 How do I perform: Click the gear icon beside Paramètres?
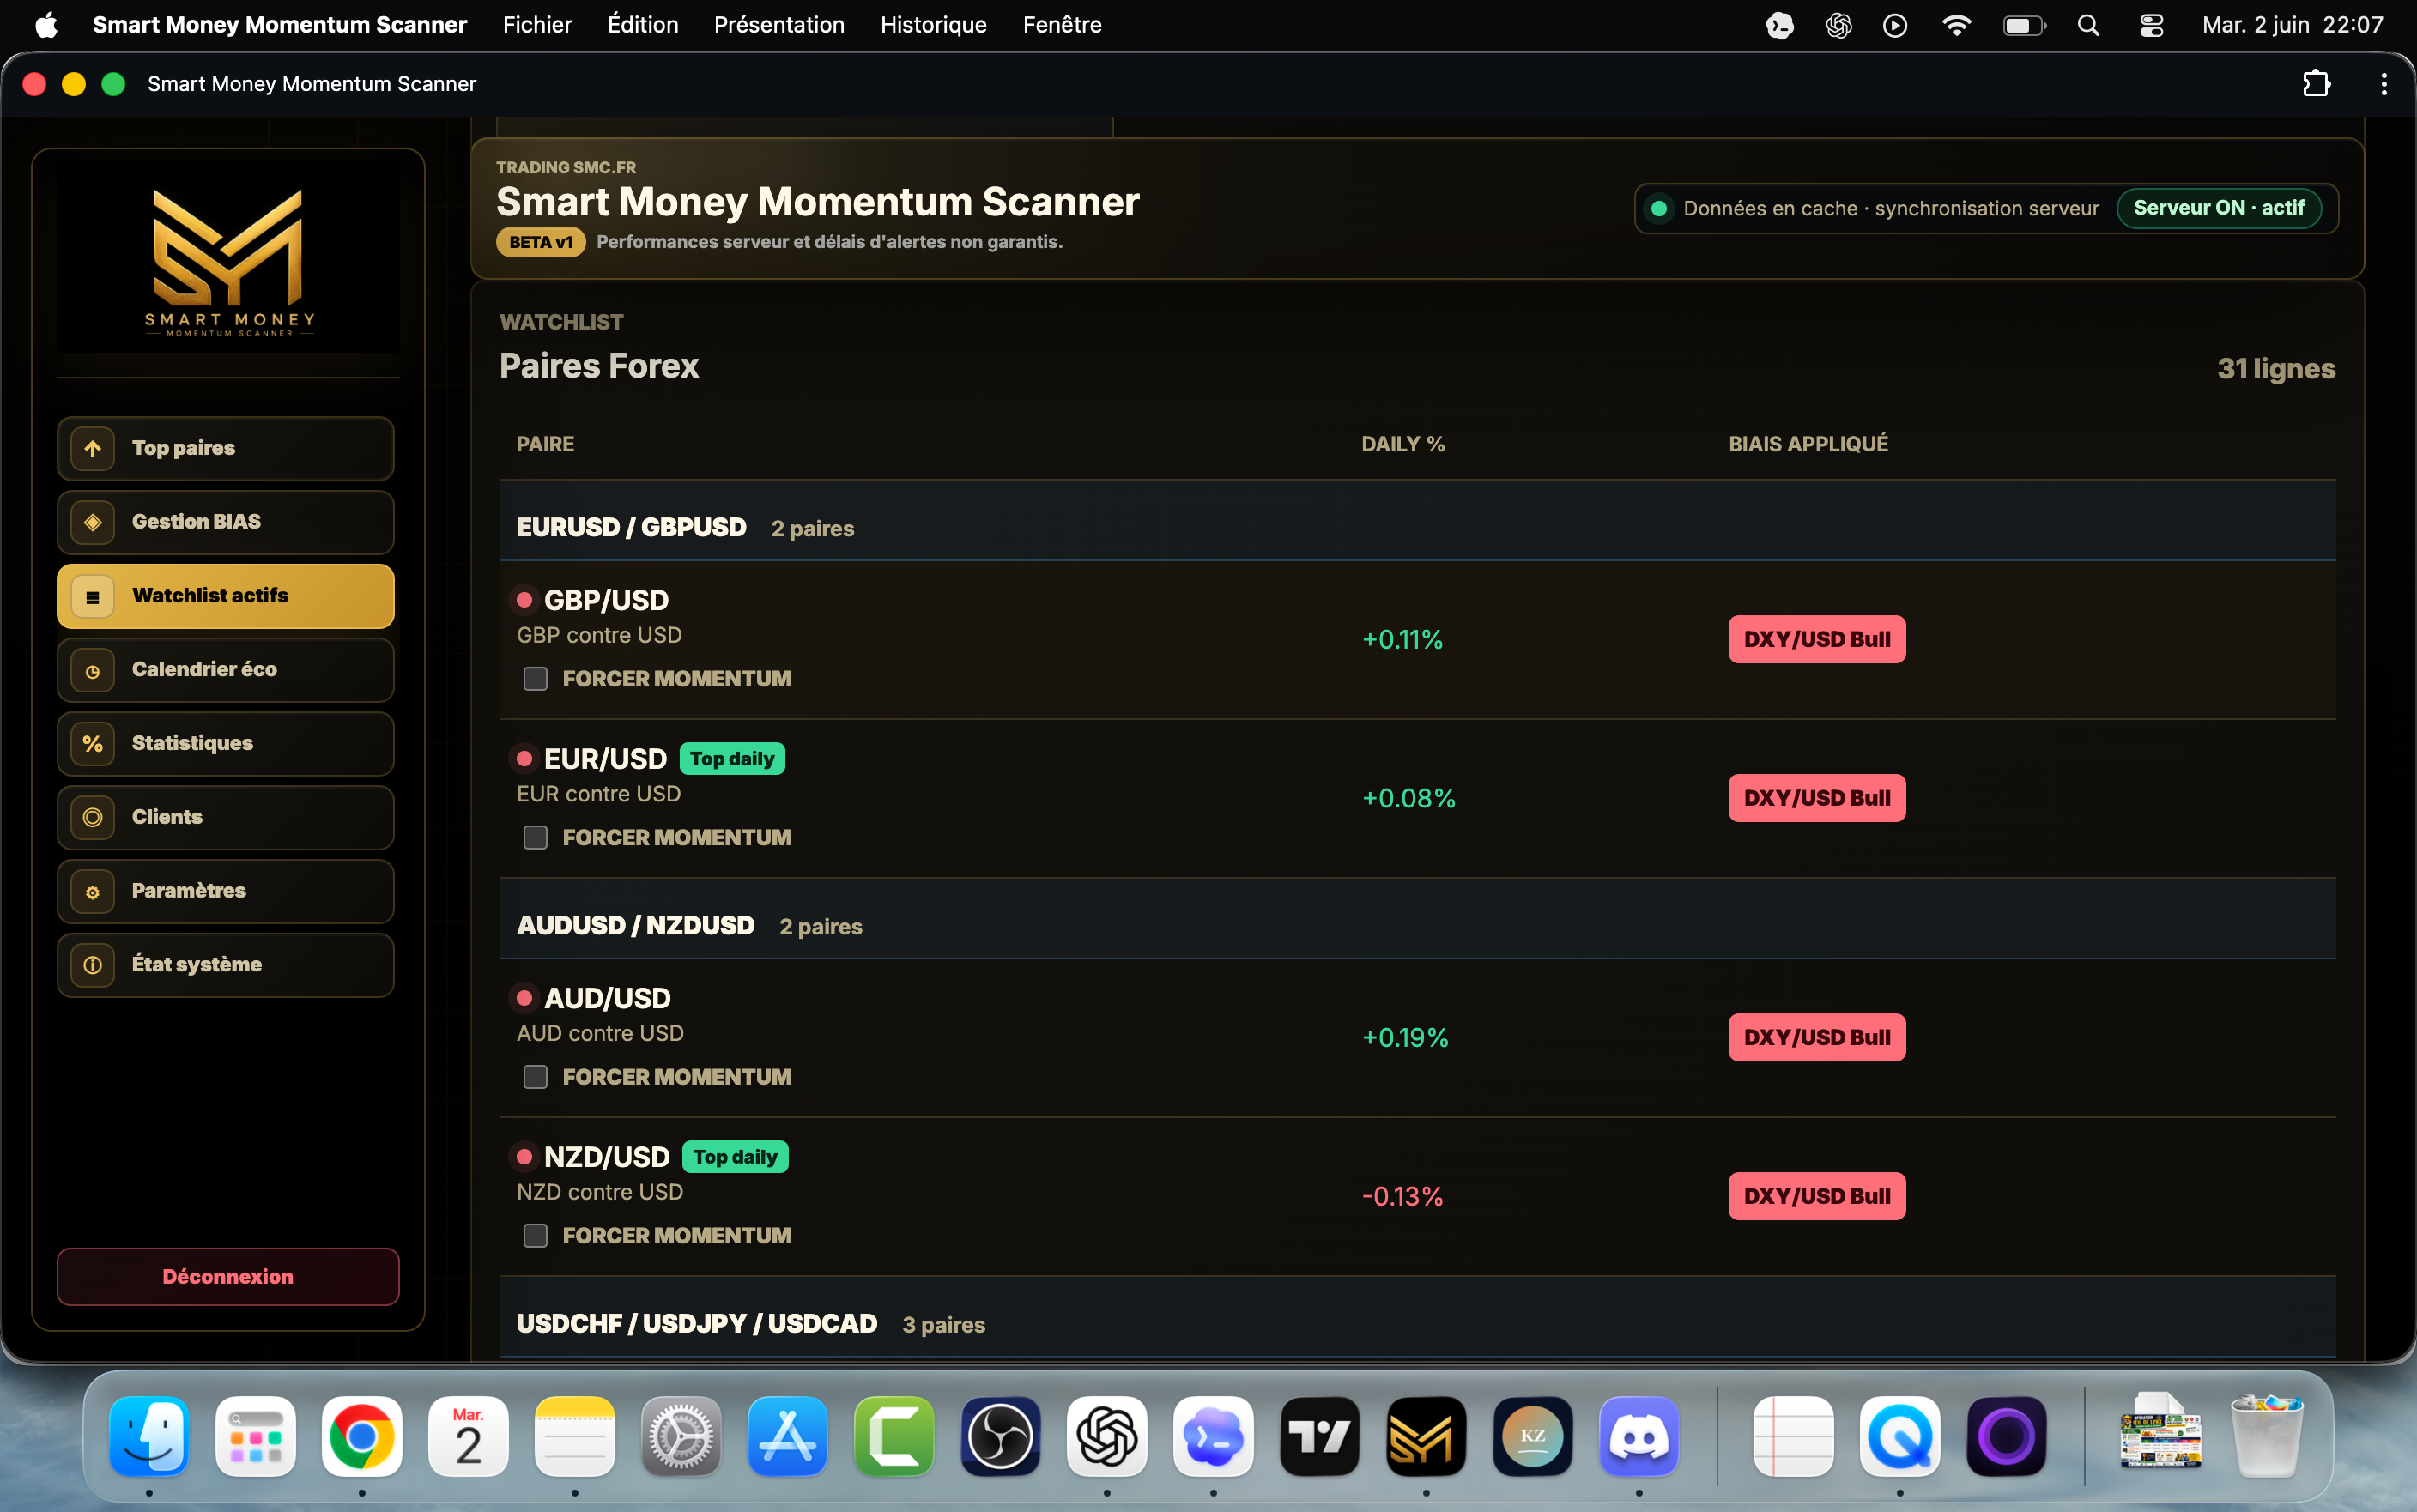click(92, 892)
